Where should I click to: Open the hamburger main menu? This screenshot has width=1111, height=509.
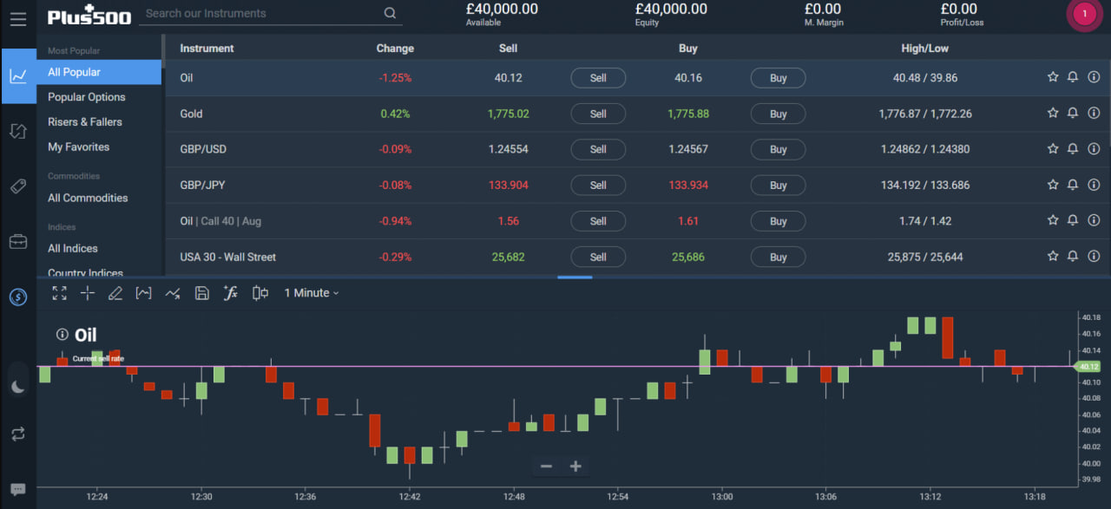pyautogui.click(x=18, y=18)
